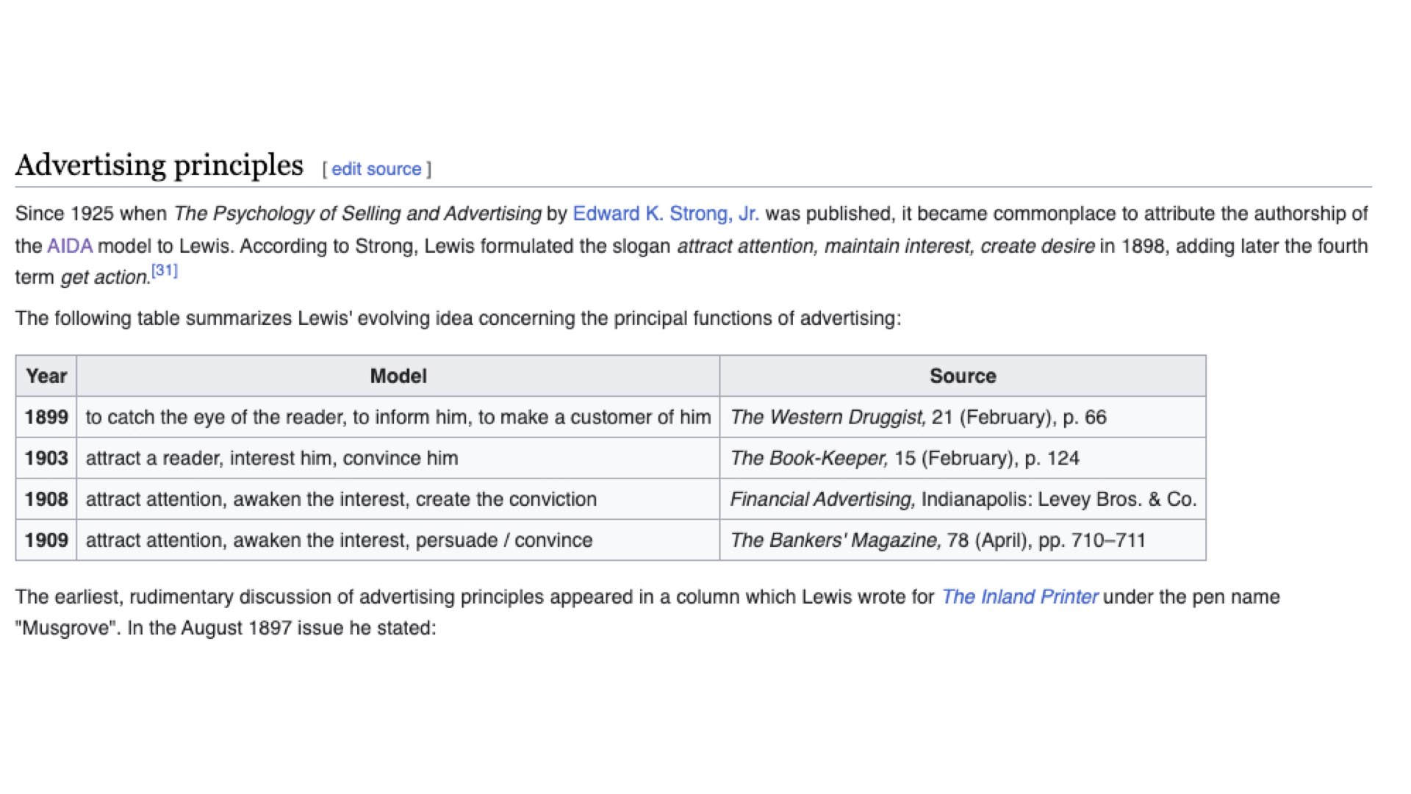The width and height of the screenshot is (1411, 794).
Task: Click the Financial Advertising source cell
Action: (963, 499)
